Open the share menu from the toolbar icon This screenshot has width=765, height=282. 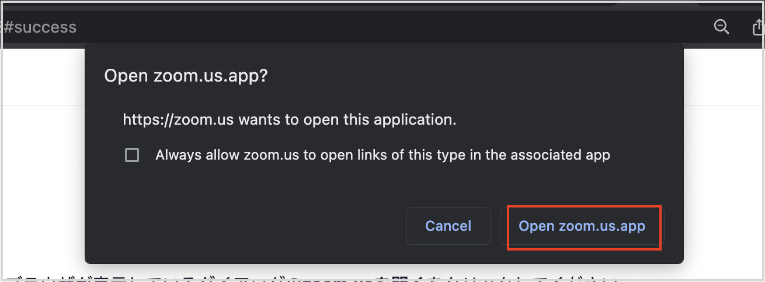point(757,27)
